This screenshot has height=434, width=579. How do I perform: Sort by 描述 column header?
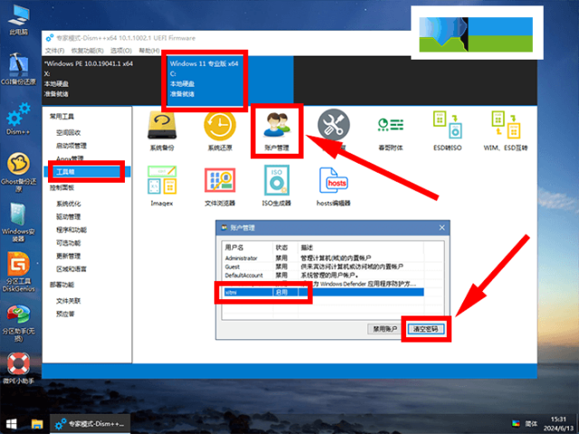[360, 247]
